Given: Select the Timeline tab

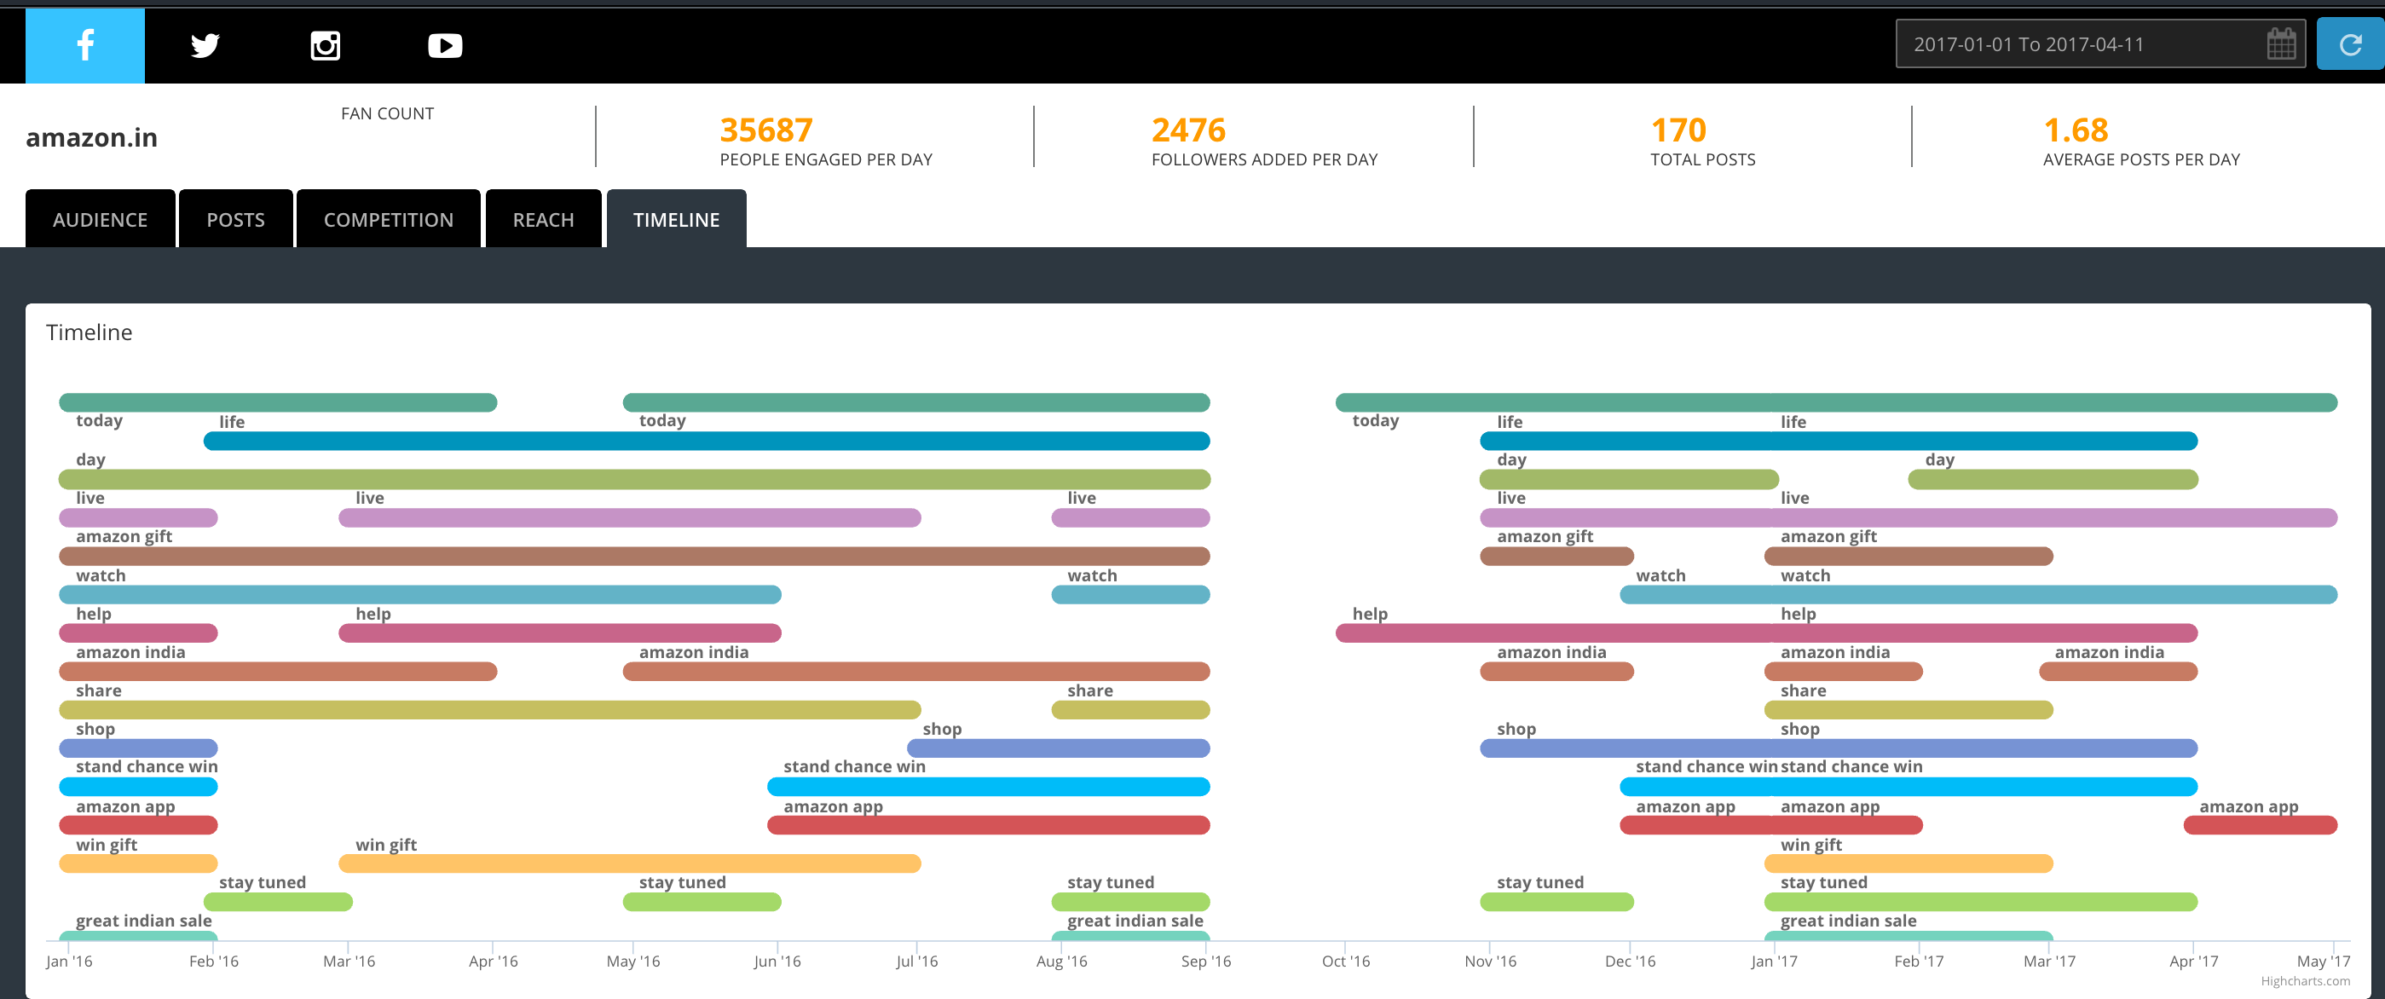Looking at the screenshot, I should click(676, 219).
